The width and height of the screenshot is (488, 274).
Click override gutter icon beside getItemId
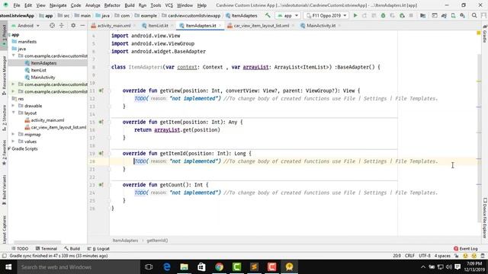pos(101,154)
